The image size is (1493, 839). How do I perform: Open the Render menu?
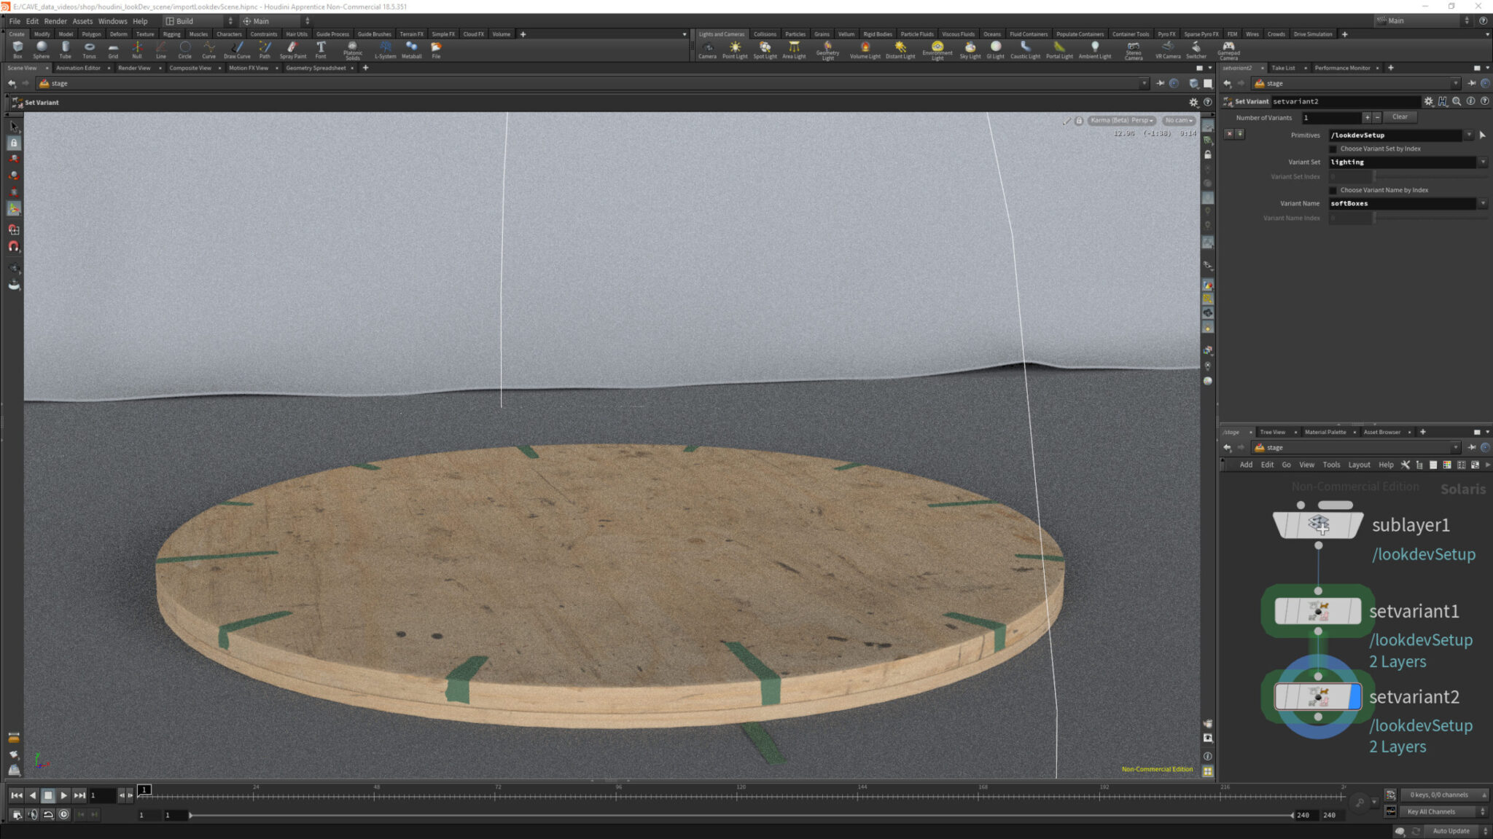tap(55, 21)
